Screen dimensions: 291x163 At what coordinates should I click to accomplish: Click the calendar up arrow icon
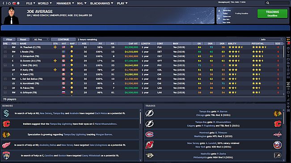point(219,11)
